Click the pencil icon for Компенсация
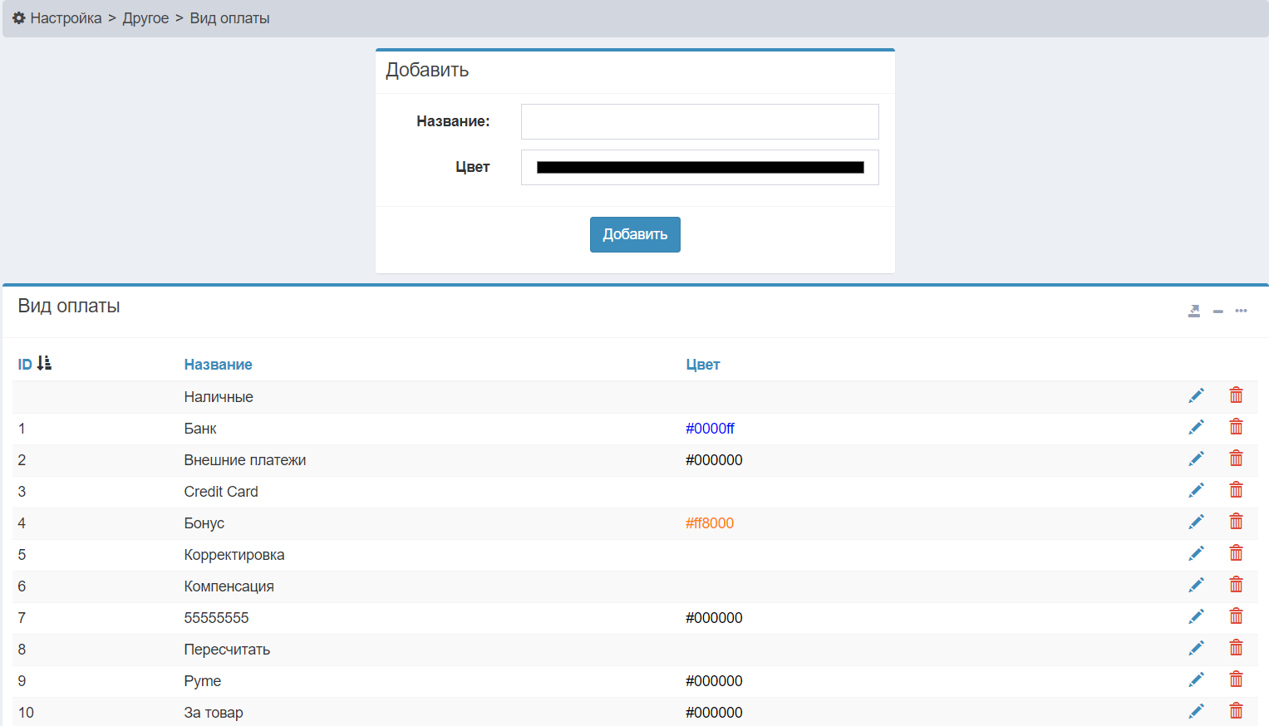This screenshot has width=1269, height=726. 1196,586
